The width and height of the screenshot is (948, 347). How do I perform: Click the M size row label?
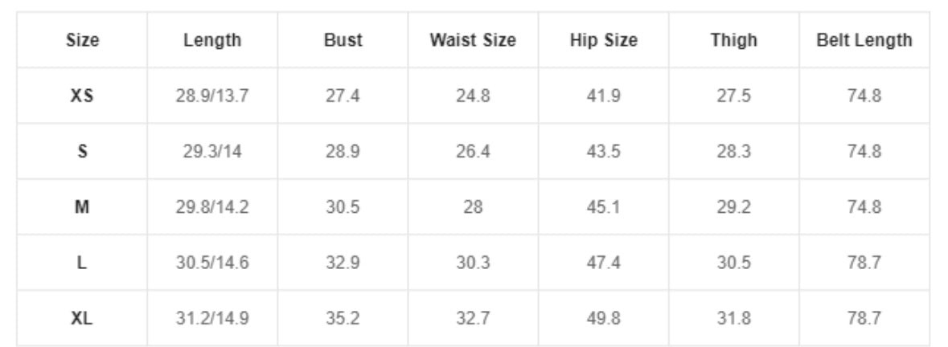pyautogui.click(x=82, y=206)
